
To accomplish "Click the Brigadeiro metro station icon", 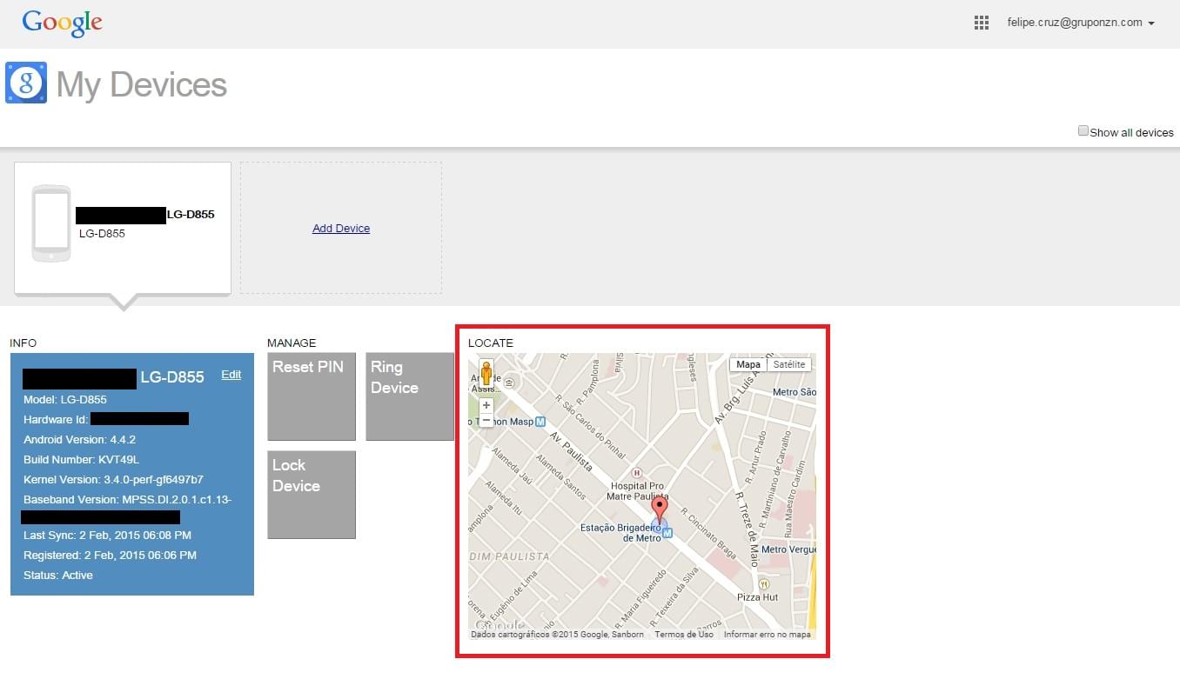I will point(667,533).
